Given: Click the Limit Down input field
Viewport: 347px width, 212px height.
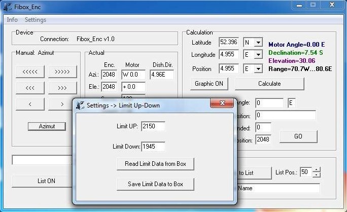Looking at the screenshot, I should pyautogui.click(x=153, y=147).
